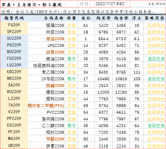Select the 仓位 column header

(86, 18)
